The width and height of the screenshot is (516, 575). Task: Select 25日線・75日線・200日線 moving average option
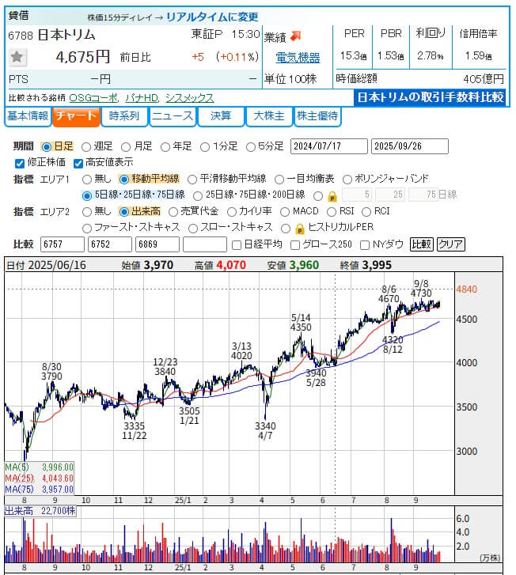click(198, 195)
